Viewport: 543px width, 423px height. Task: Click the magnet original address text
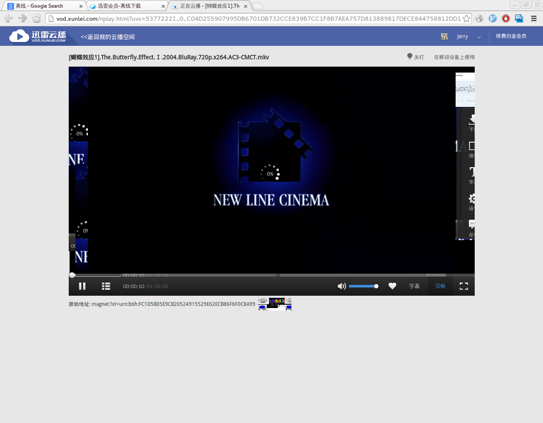[162, 304]
